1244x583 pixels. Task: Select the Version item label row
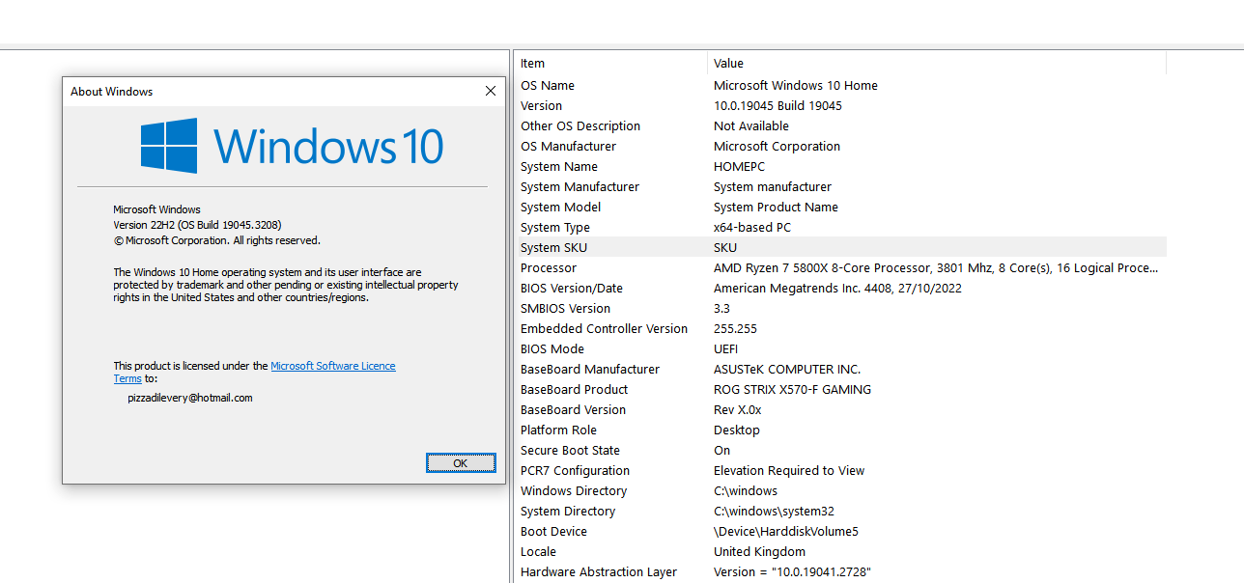pos(840,106)
